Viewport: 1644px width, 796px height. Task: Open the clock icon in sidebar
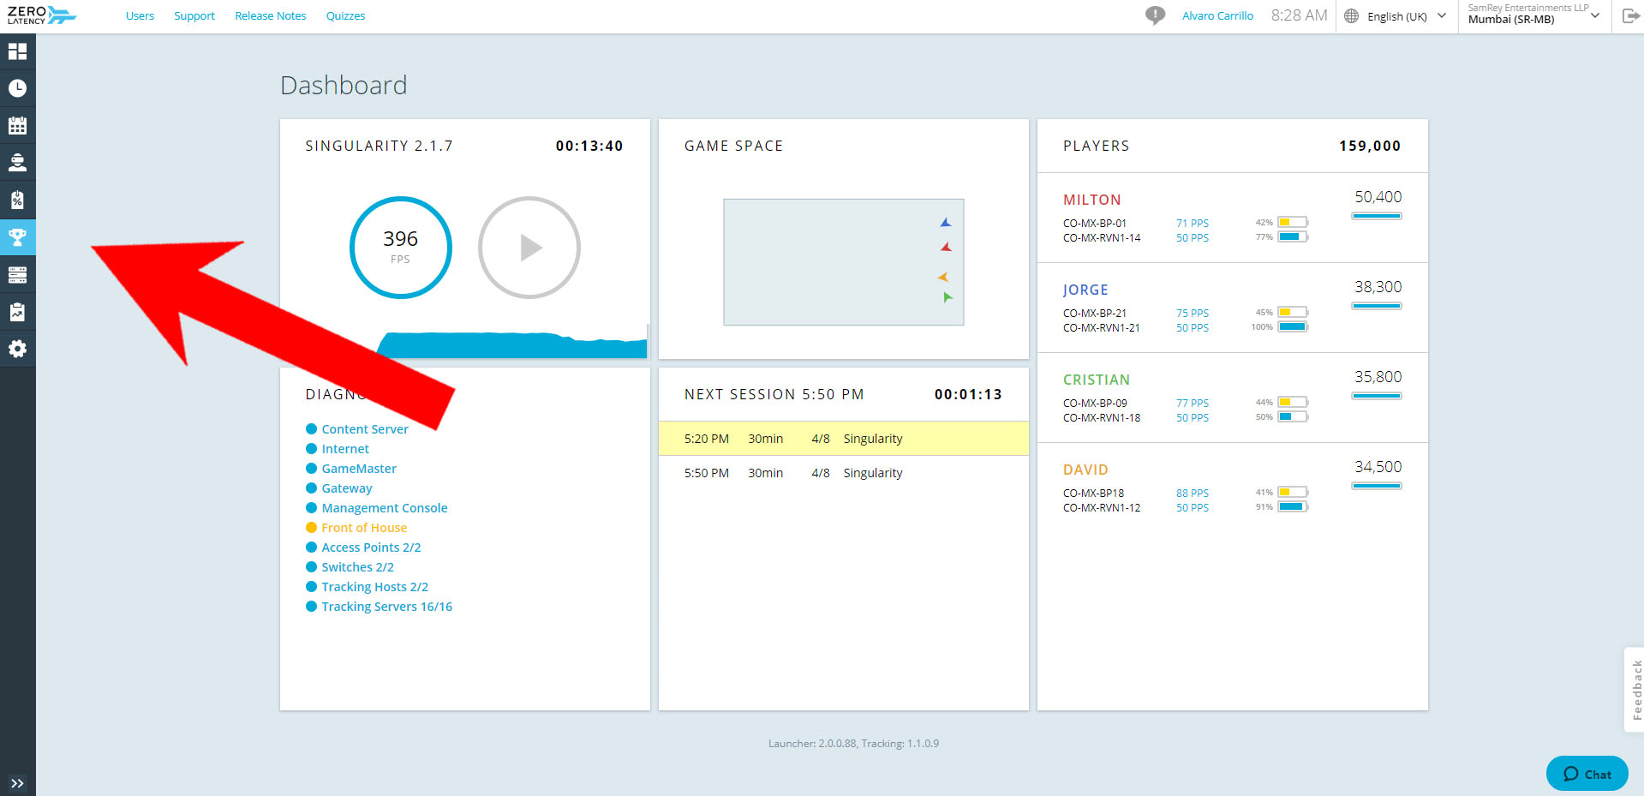[x=17, y=88]
